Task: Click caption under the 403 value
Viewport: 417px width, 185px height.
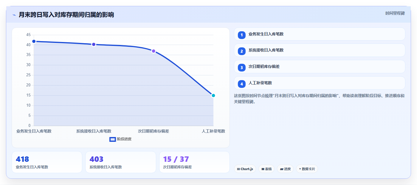Action: point(106,167)
